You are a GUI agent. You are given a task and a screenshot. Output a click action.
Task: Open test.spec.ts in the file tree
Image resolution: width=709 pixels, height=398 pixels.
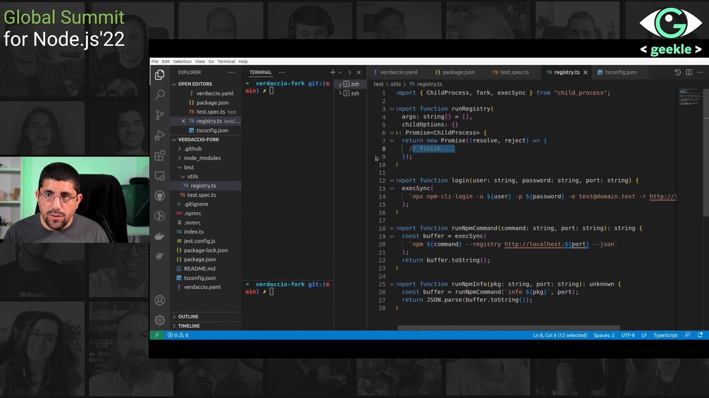click(x=201, y=195)
